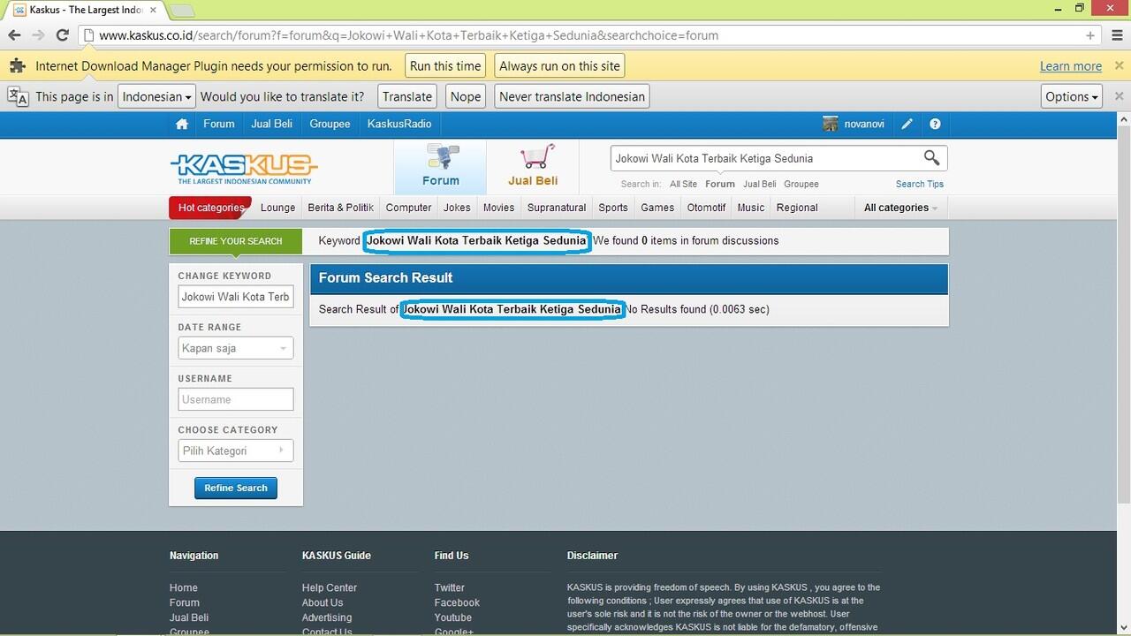Go back using the browser back arrow
Image resolution: width=1131 pixels, height=636 pixels.
pyautogui.click(x=14, y=35)
